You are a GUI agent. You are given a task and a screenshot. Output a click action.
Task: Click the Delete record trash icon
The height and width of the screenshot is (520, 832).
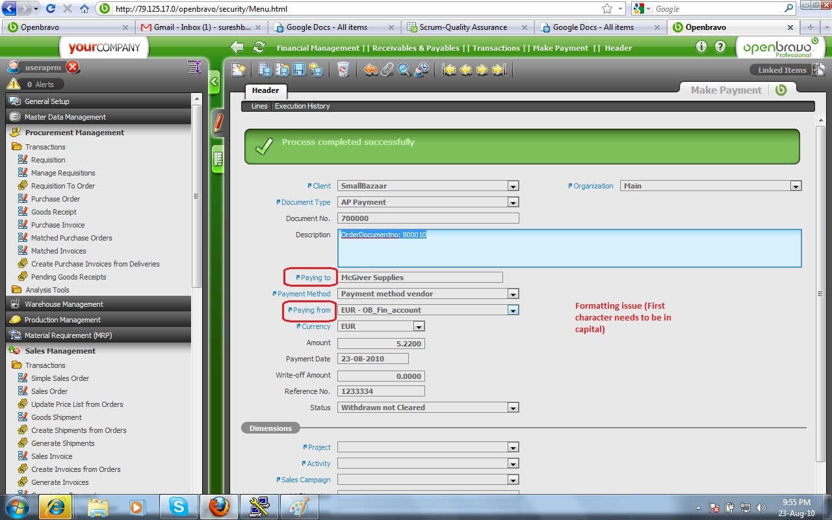(x=343, y=70)
